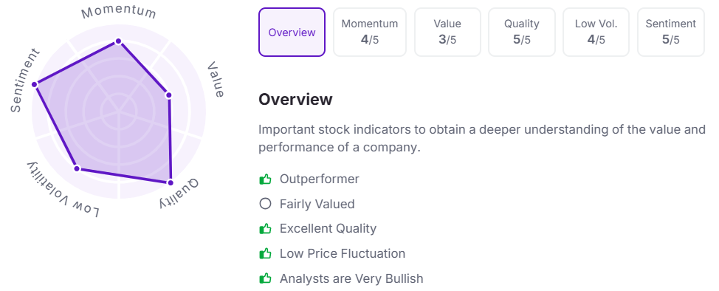Click the thumbs-up icon beside Outperformer
The height and width of the screenshot is (291, 719).
pyautogui.click(x=265, y=179)
